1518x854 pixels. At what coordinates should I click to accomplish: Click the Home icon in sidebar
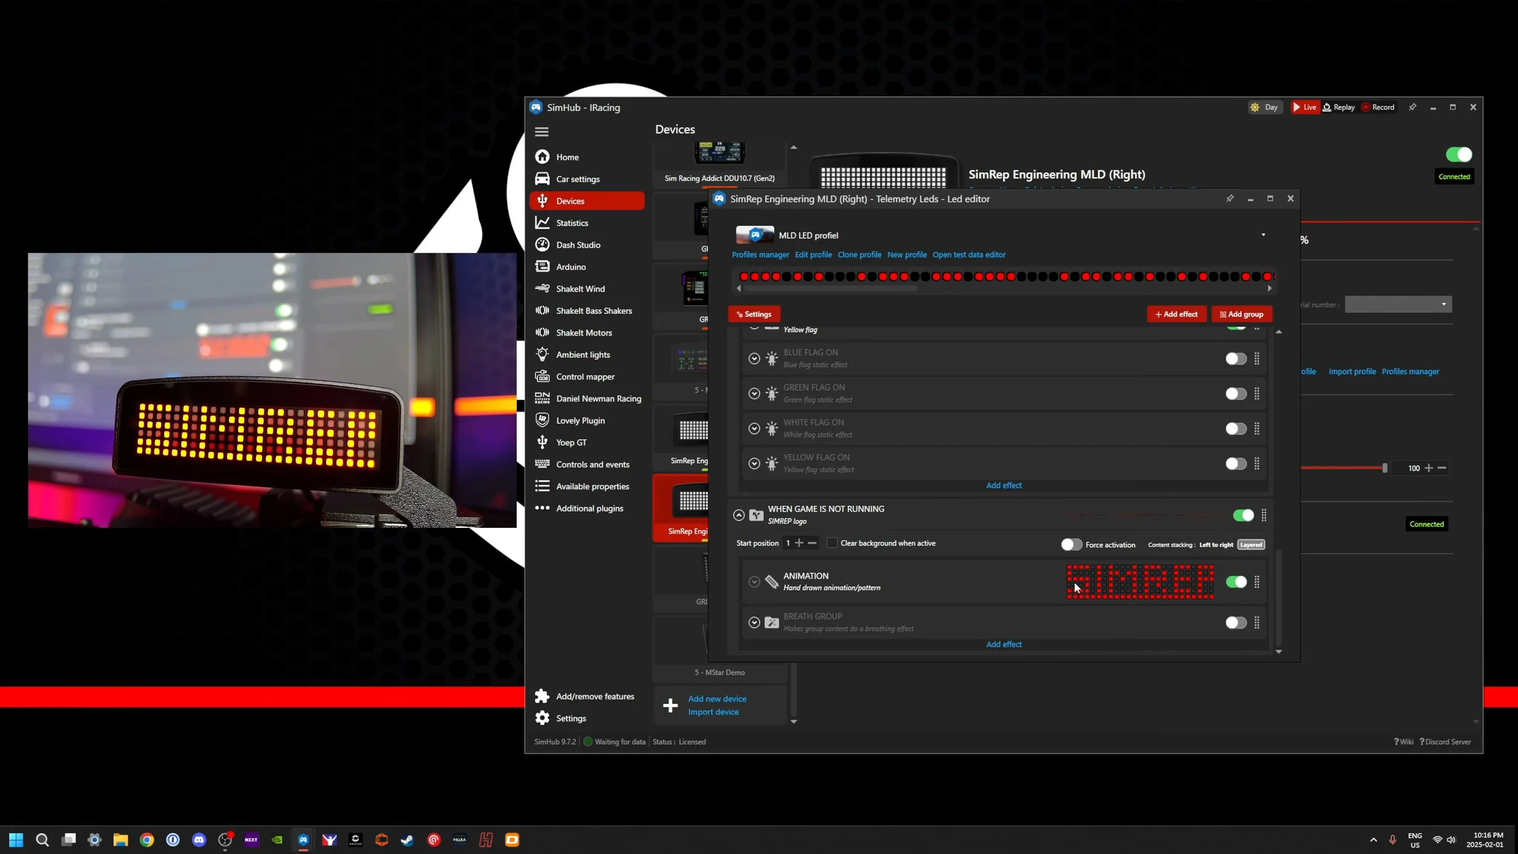pos(542,157)
